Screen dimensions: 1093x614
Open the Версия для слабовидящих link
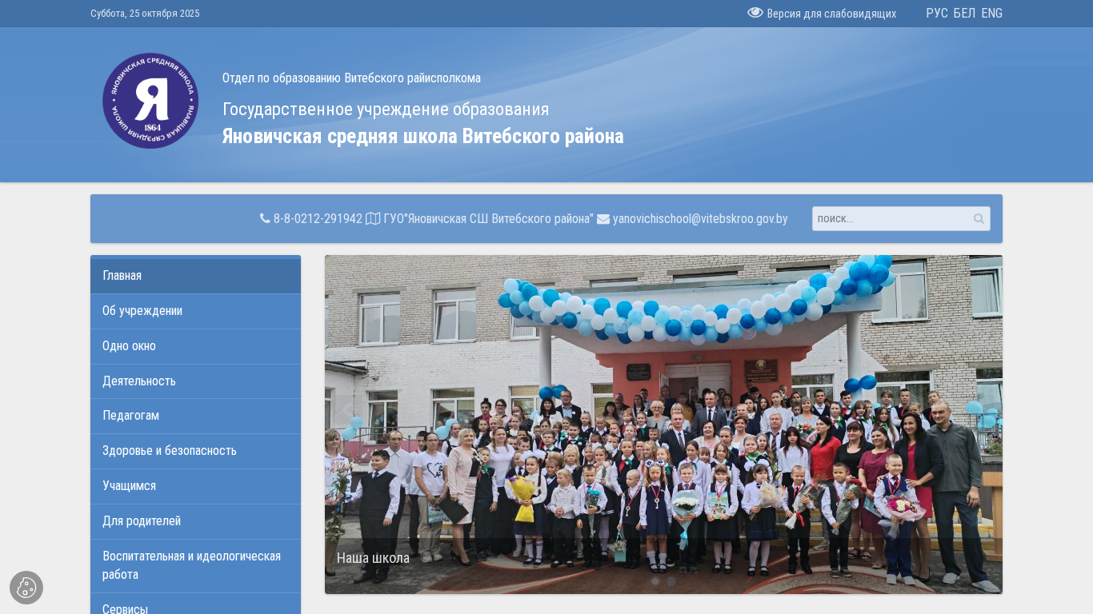(x=831, y=14)
